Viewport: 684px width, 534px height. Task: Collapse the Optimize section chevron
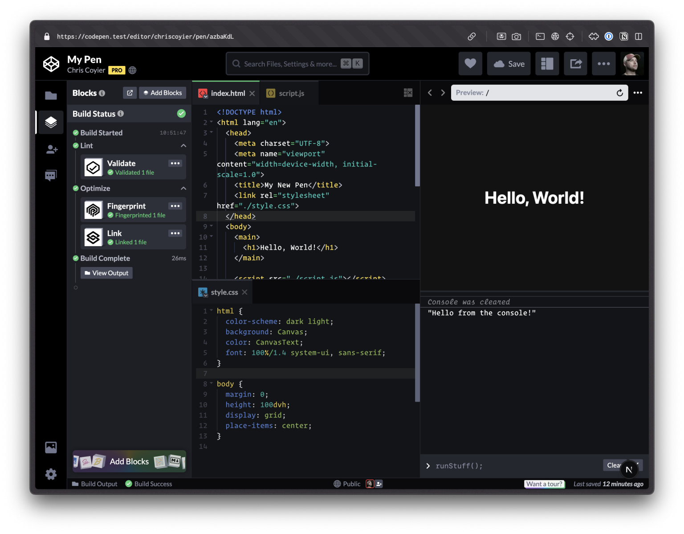pyautogui.click(x=183, y=188)
